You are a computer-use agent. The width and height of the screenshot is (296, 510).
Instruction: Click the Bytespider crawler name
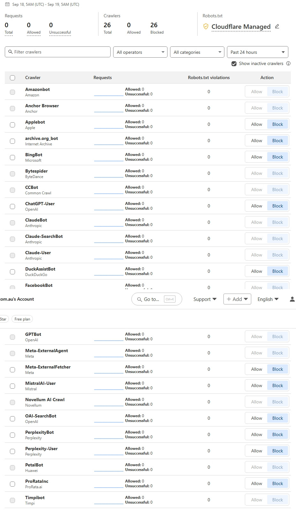pyautogui.click(x=36, y=171)
